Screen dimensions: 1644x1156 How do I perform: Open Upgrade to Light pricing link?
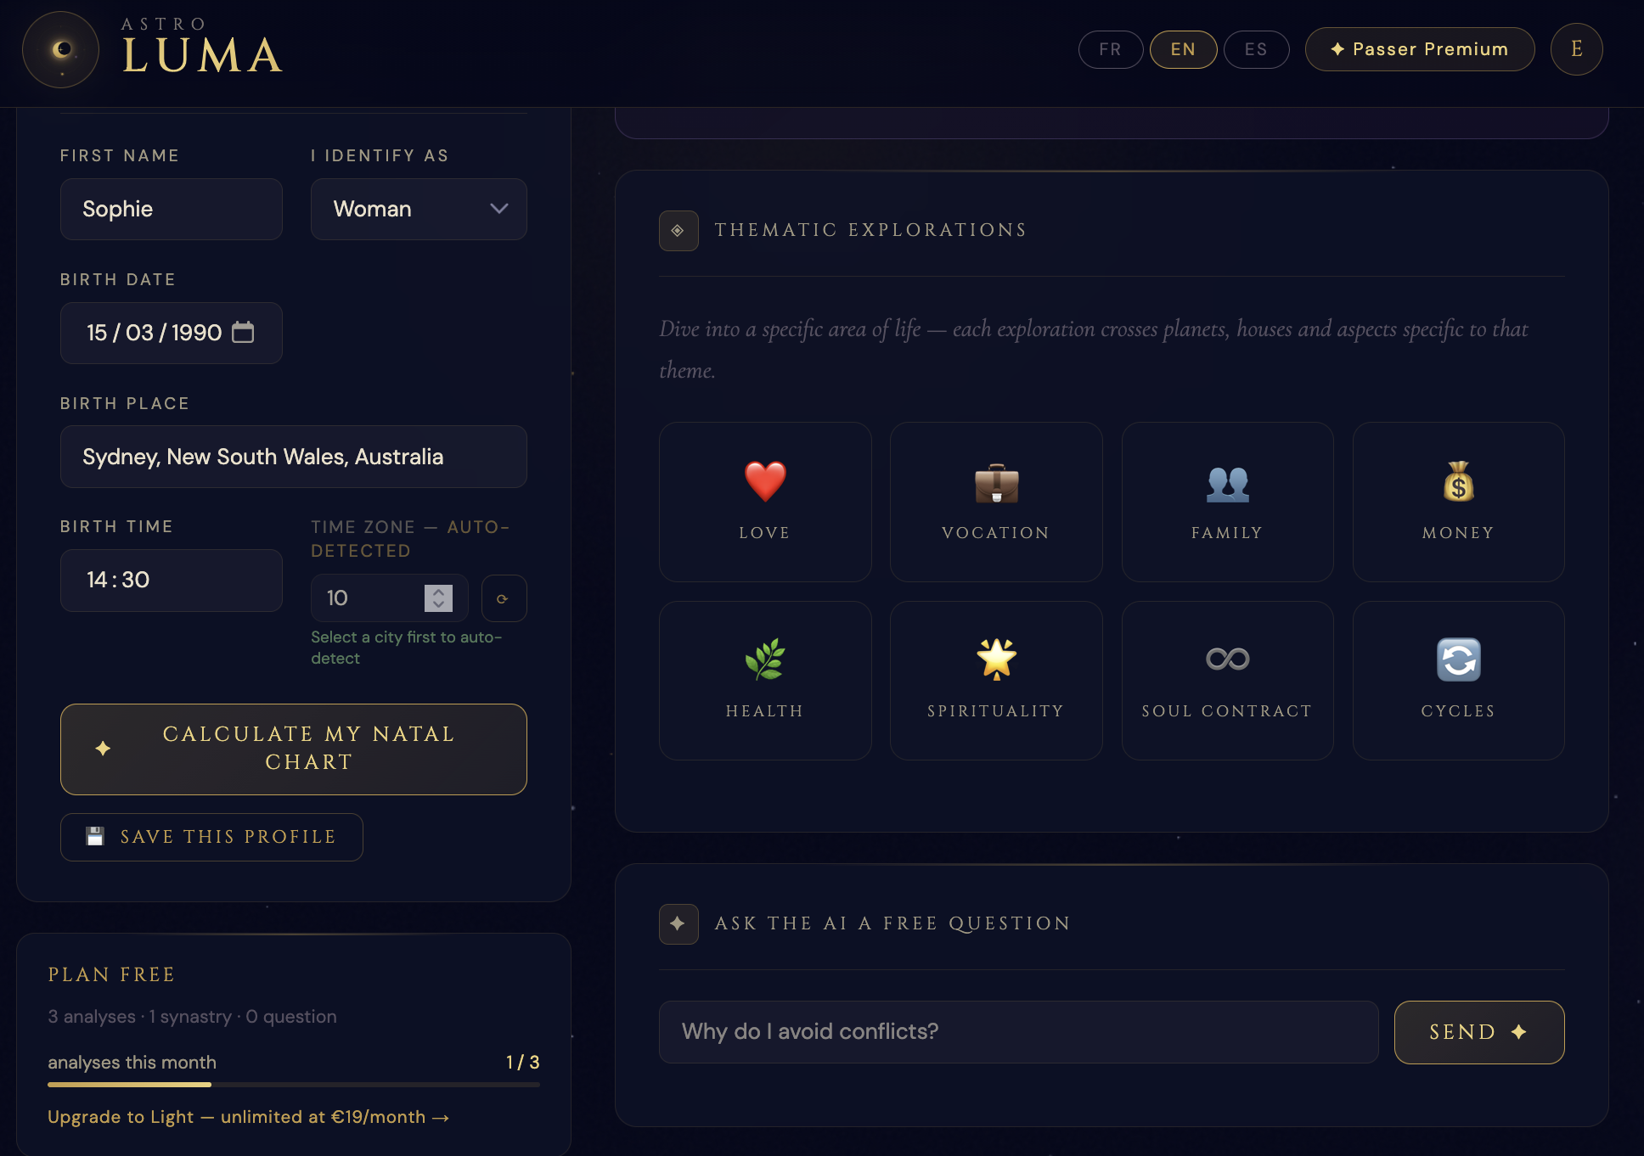tap(249, 1117)
